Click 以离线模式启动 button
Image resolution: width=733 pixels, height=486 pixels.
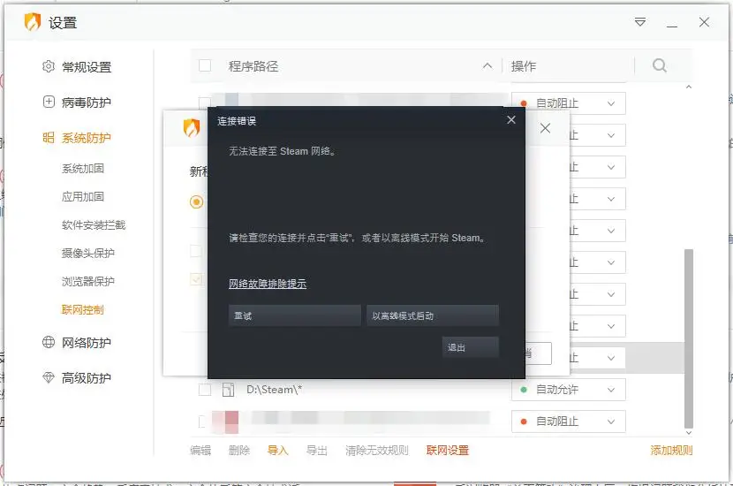click(433, 315)
